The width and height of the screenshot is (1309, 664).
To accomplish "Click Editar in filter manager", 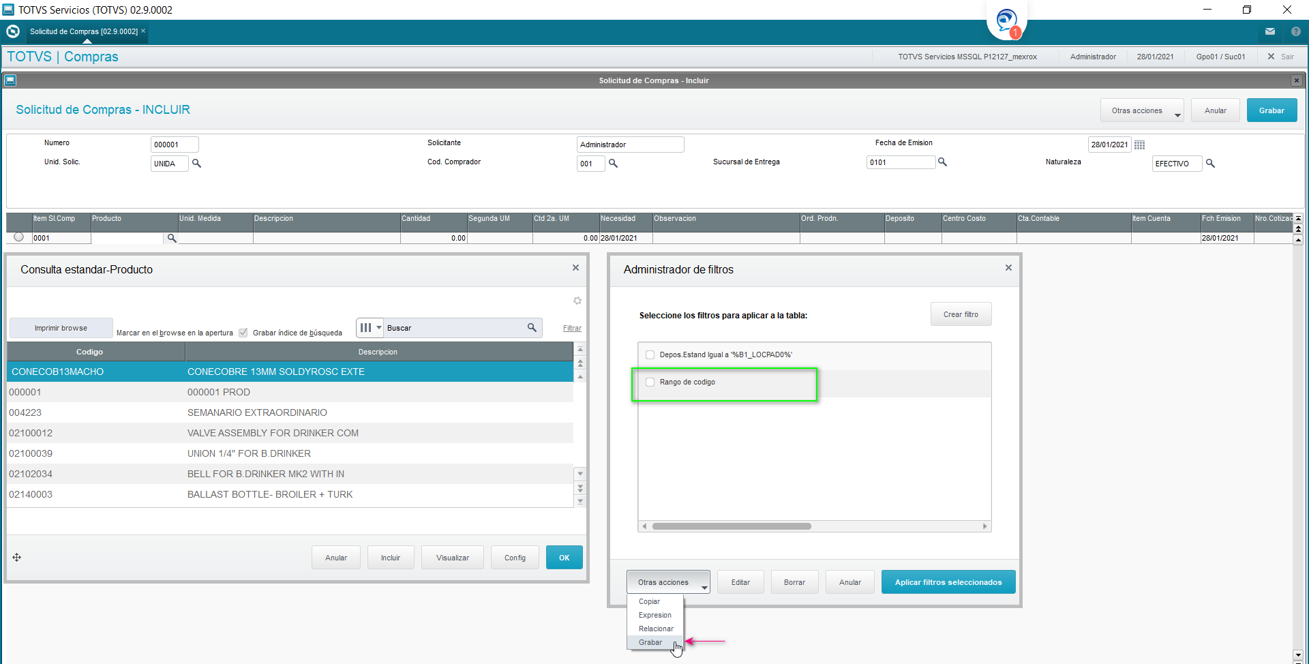I will point(740,582).
